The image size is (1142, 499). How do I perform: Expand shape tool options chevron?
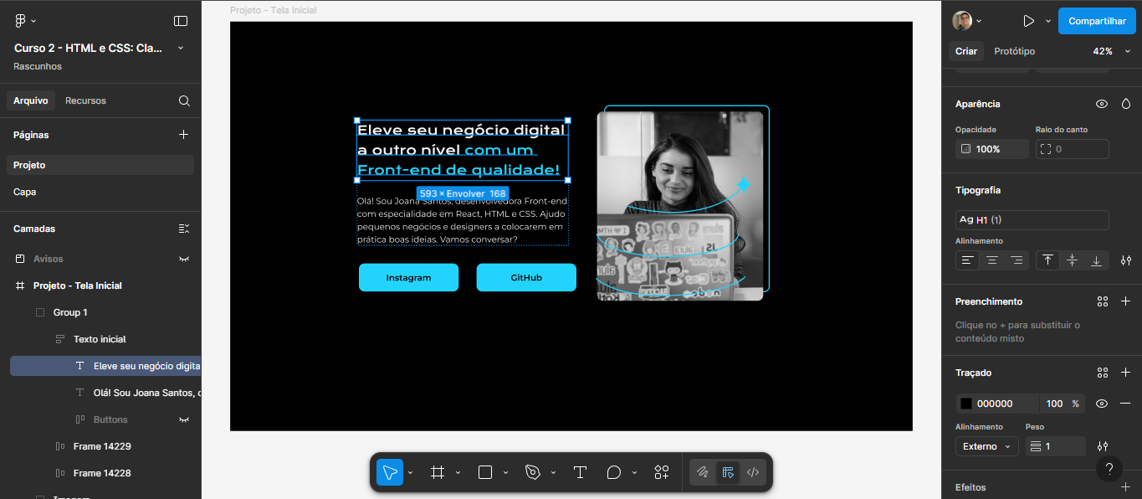(505, 473)
